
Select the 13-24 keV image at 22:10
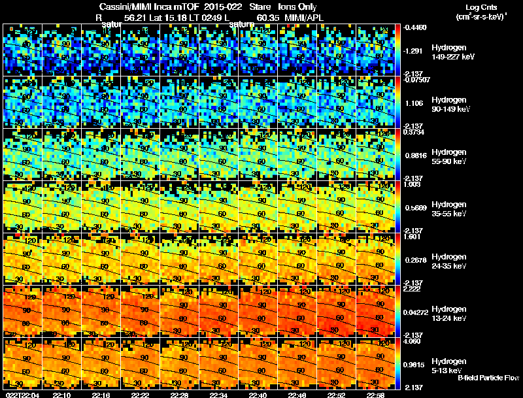coord(61,312)
